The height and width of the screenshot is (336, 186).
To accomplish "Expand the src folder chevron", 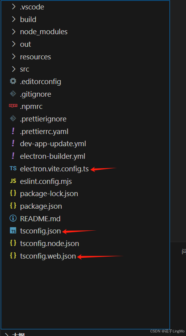I will (x=13, y=69).
